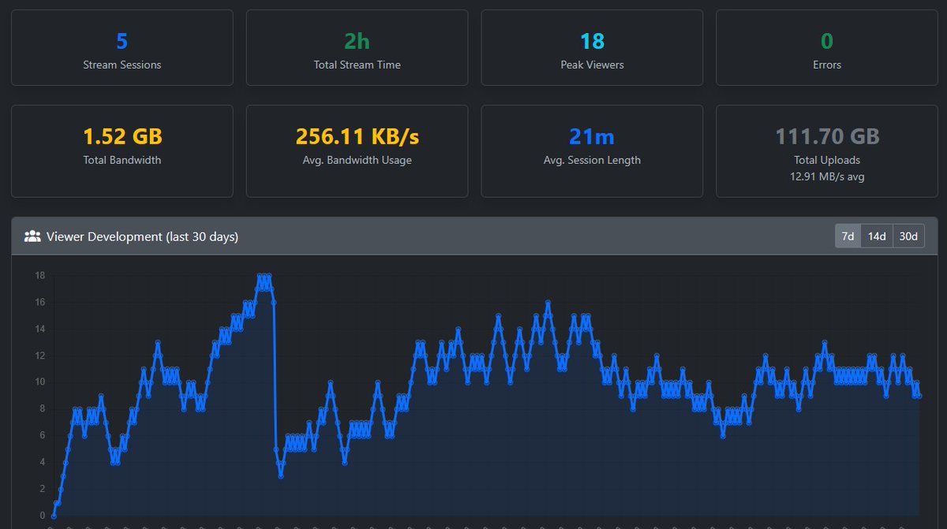Viewport: 947px width, 529px height.
Task: Click the chart's lowest data point after the sharp drop
Action: click(281, 475)
